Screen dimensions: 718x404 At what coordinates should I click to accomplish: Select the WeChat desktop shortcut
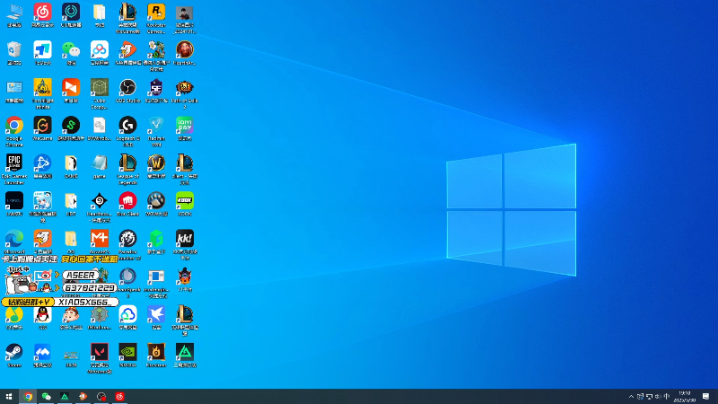71,53
